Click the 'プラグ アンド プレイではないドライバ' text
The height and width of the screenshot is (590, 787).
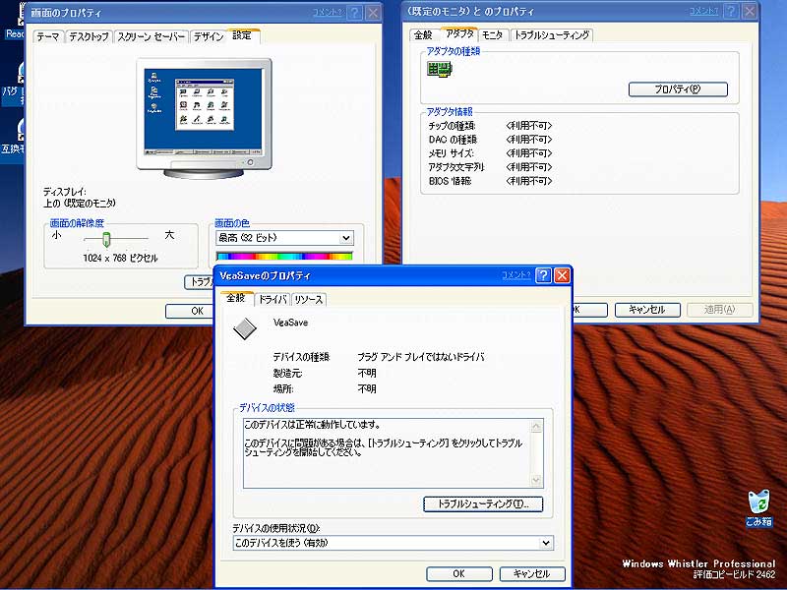pyautogui.click(x=421, y=357)
